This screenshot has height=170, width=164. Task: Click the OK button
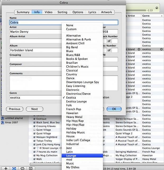click(x=114, y=109)
